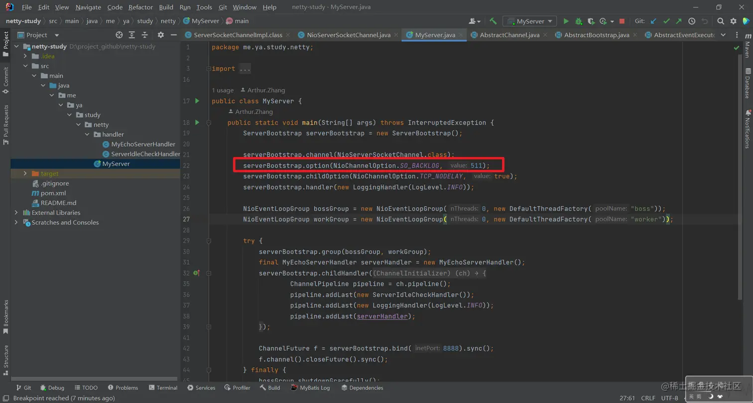Select opened file with crosshair icon
The image size is (753, 403).
[119, 35]
